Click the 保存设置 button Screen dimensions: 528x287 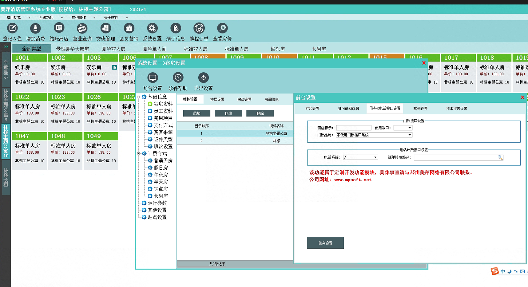click(x=325, y=243)
